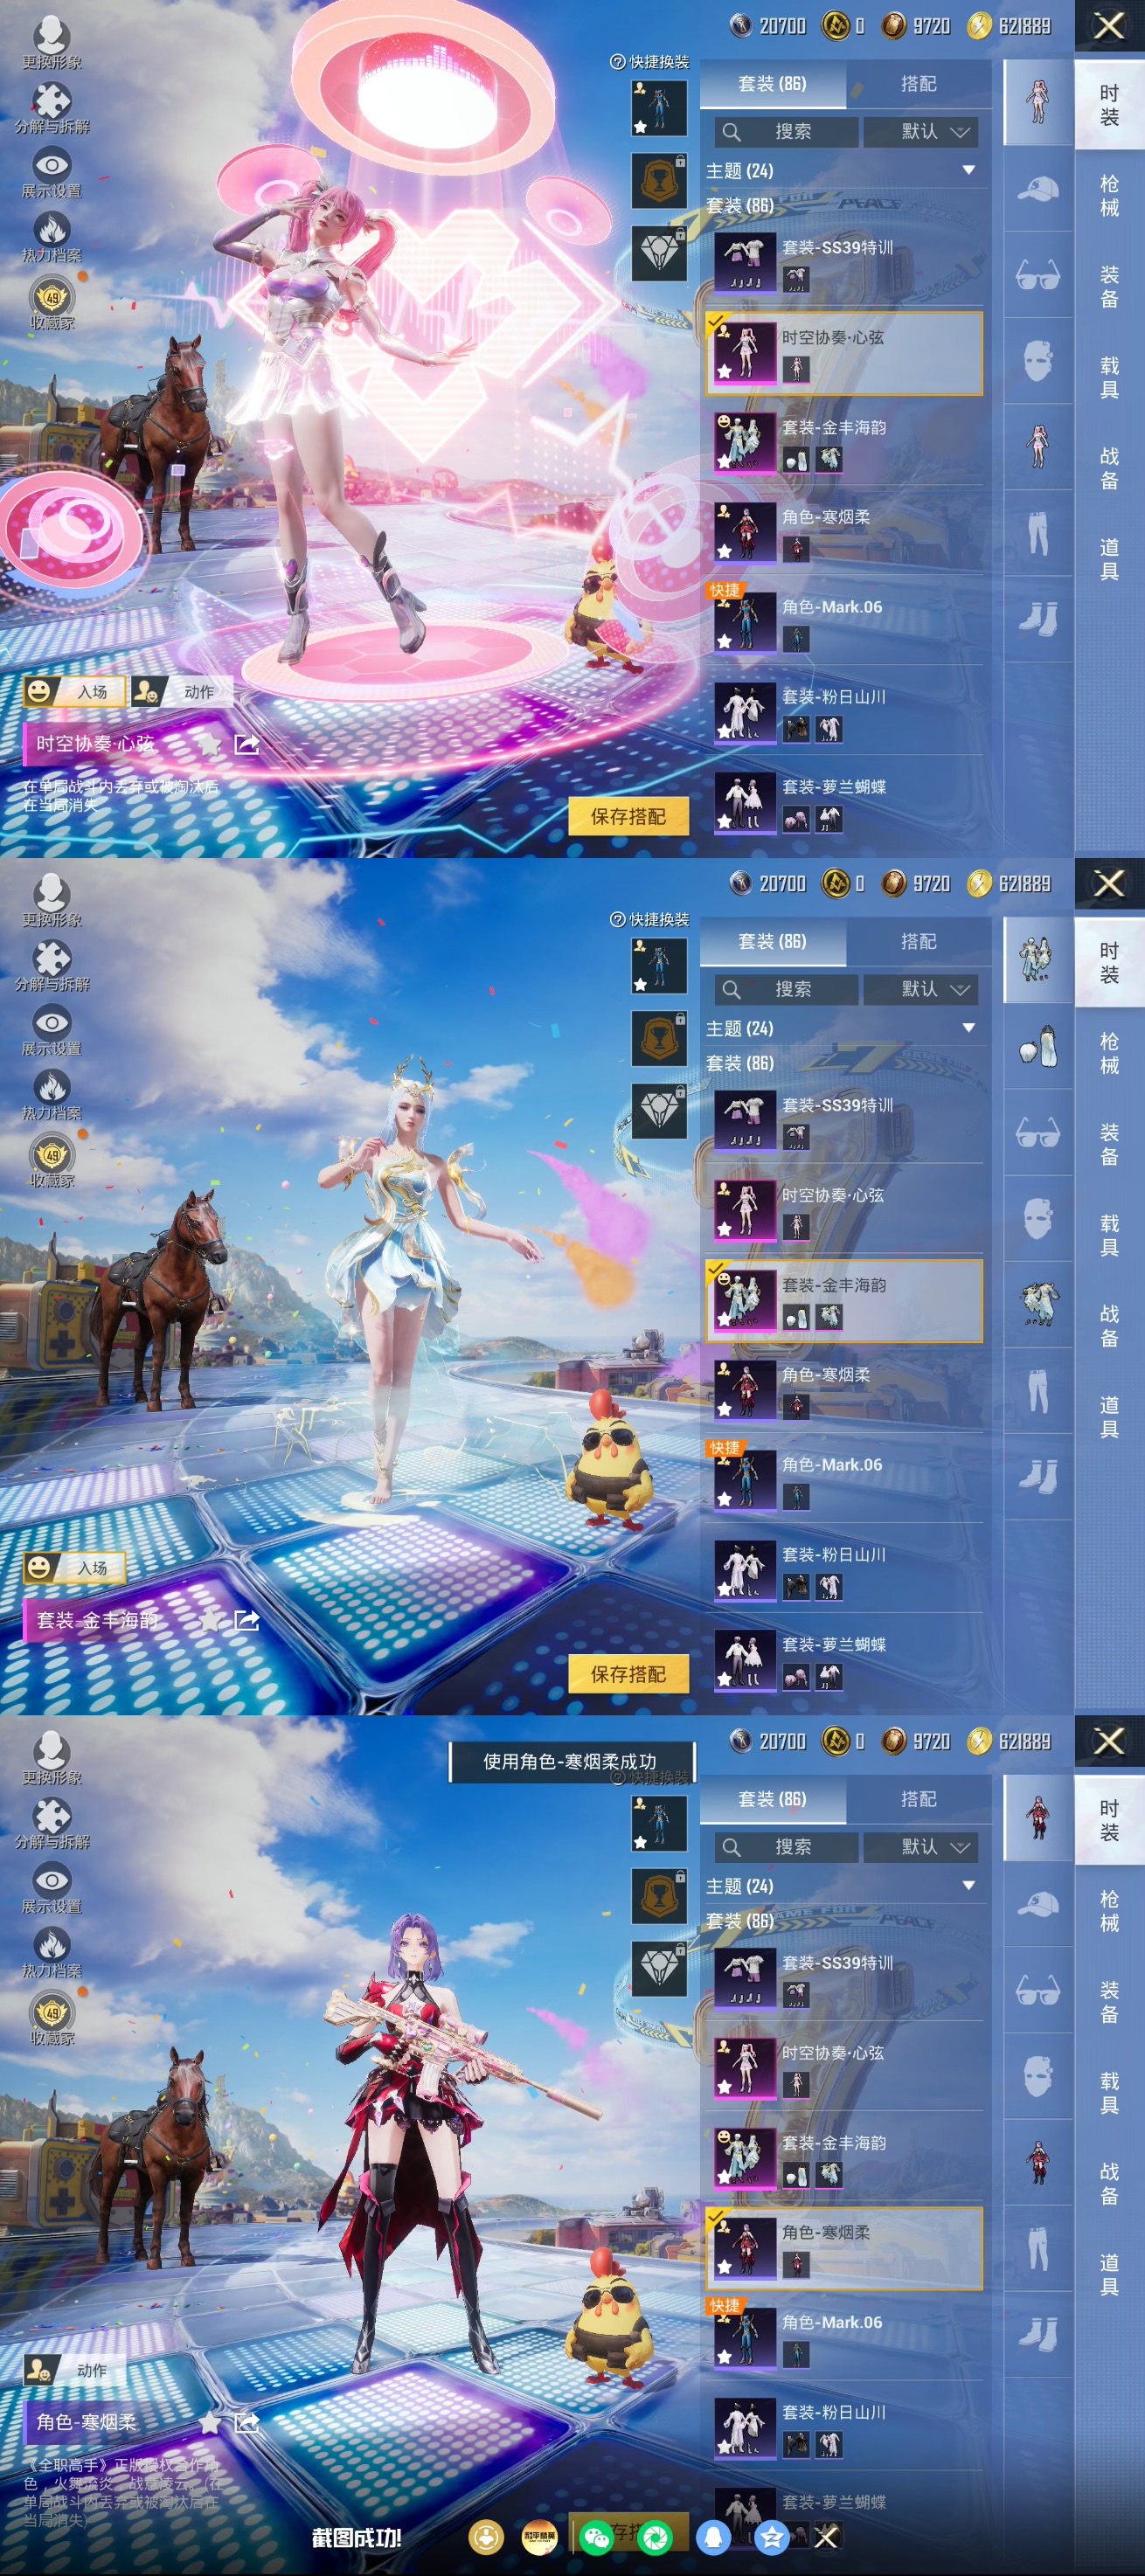This screenshot has height=2576, width=1145.
Task: Click the 搜索 search field in the bottom screenshot
Action: pos(787,1848)
